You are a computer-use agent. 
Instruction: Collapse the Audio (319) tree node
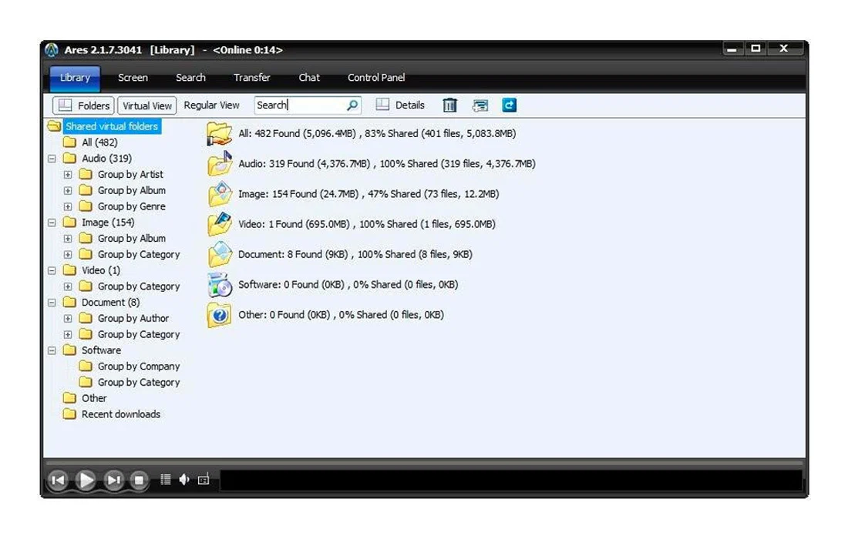point(52,159)
